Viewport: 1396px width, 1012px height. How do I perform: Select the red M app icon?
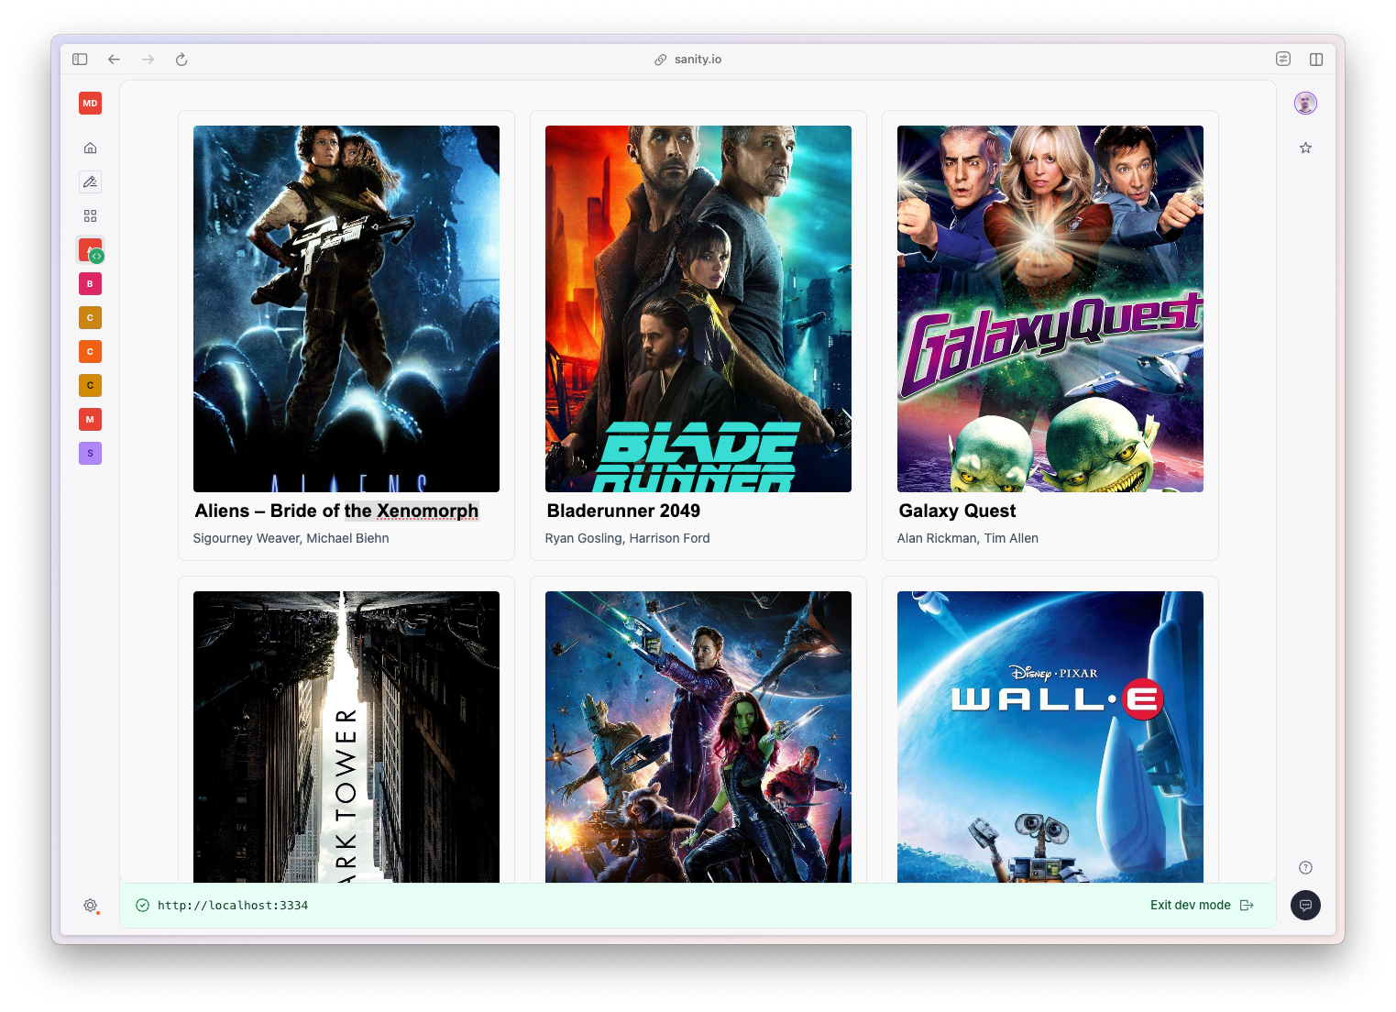coord(90,420)
